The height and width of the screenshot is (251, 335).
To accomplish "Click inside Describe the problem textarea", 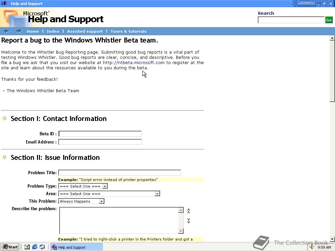I will (119, 221).
